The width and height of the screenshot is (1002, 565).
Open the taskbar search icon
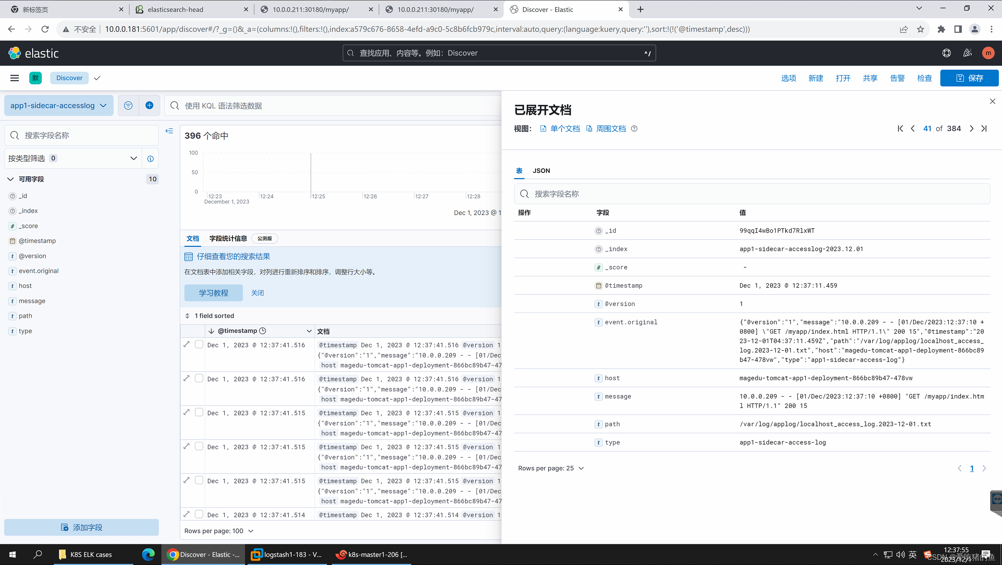click(x=38, y=554)
